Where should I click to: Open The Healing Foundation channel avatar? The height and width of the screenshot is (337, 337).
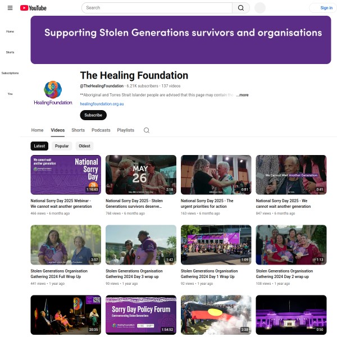click(53, 93)
